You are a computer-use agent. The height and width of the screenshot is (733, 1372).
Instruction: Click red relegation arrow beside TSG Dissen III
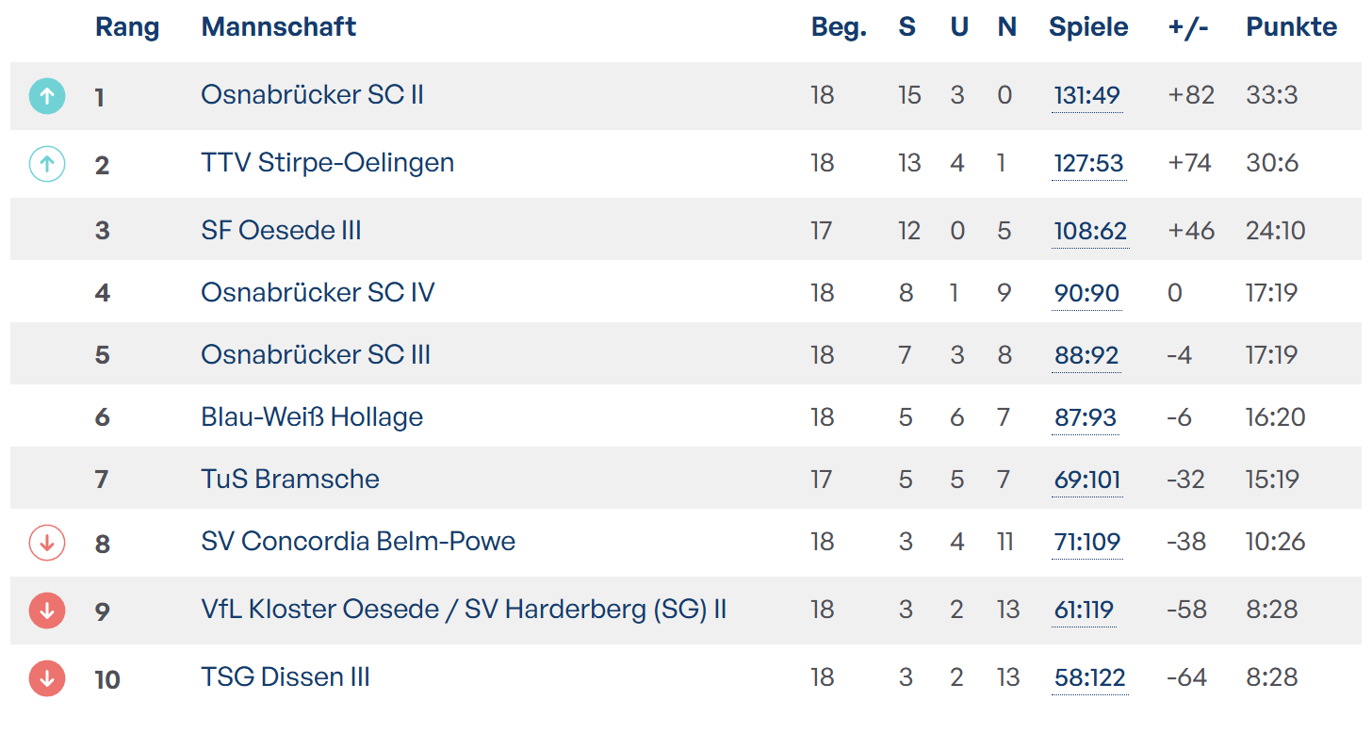47,678
